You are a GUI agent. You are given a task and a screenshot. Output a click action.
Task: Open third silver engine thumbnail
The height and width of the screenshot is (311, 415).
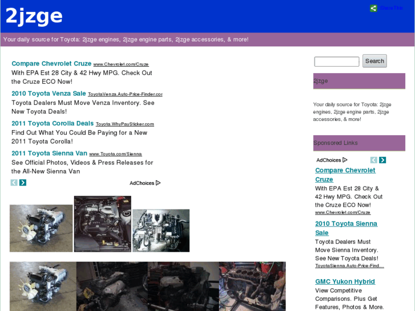coord(161,231)
